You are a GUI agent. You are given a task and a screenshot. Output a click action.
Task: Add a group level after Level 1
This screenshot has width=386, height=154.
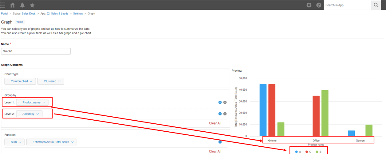click(220, 102)
